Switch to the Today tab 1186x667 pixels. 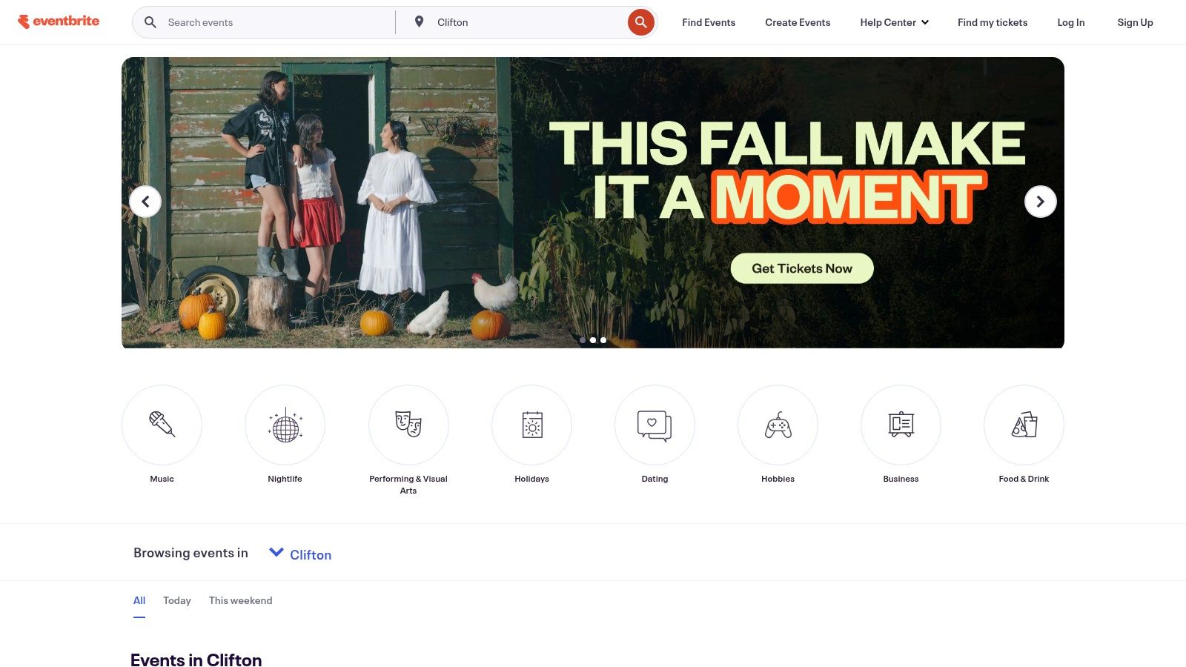click(177, 600)
